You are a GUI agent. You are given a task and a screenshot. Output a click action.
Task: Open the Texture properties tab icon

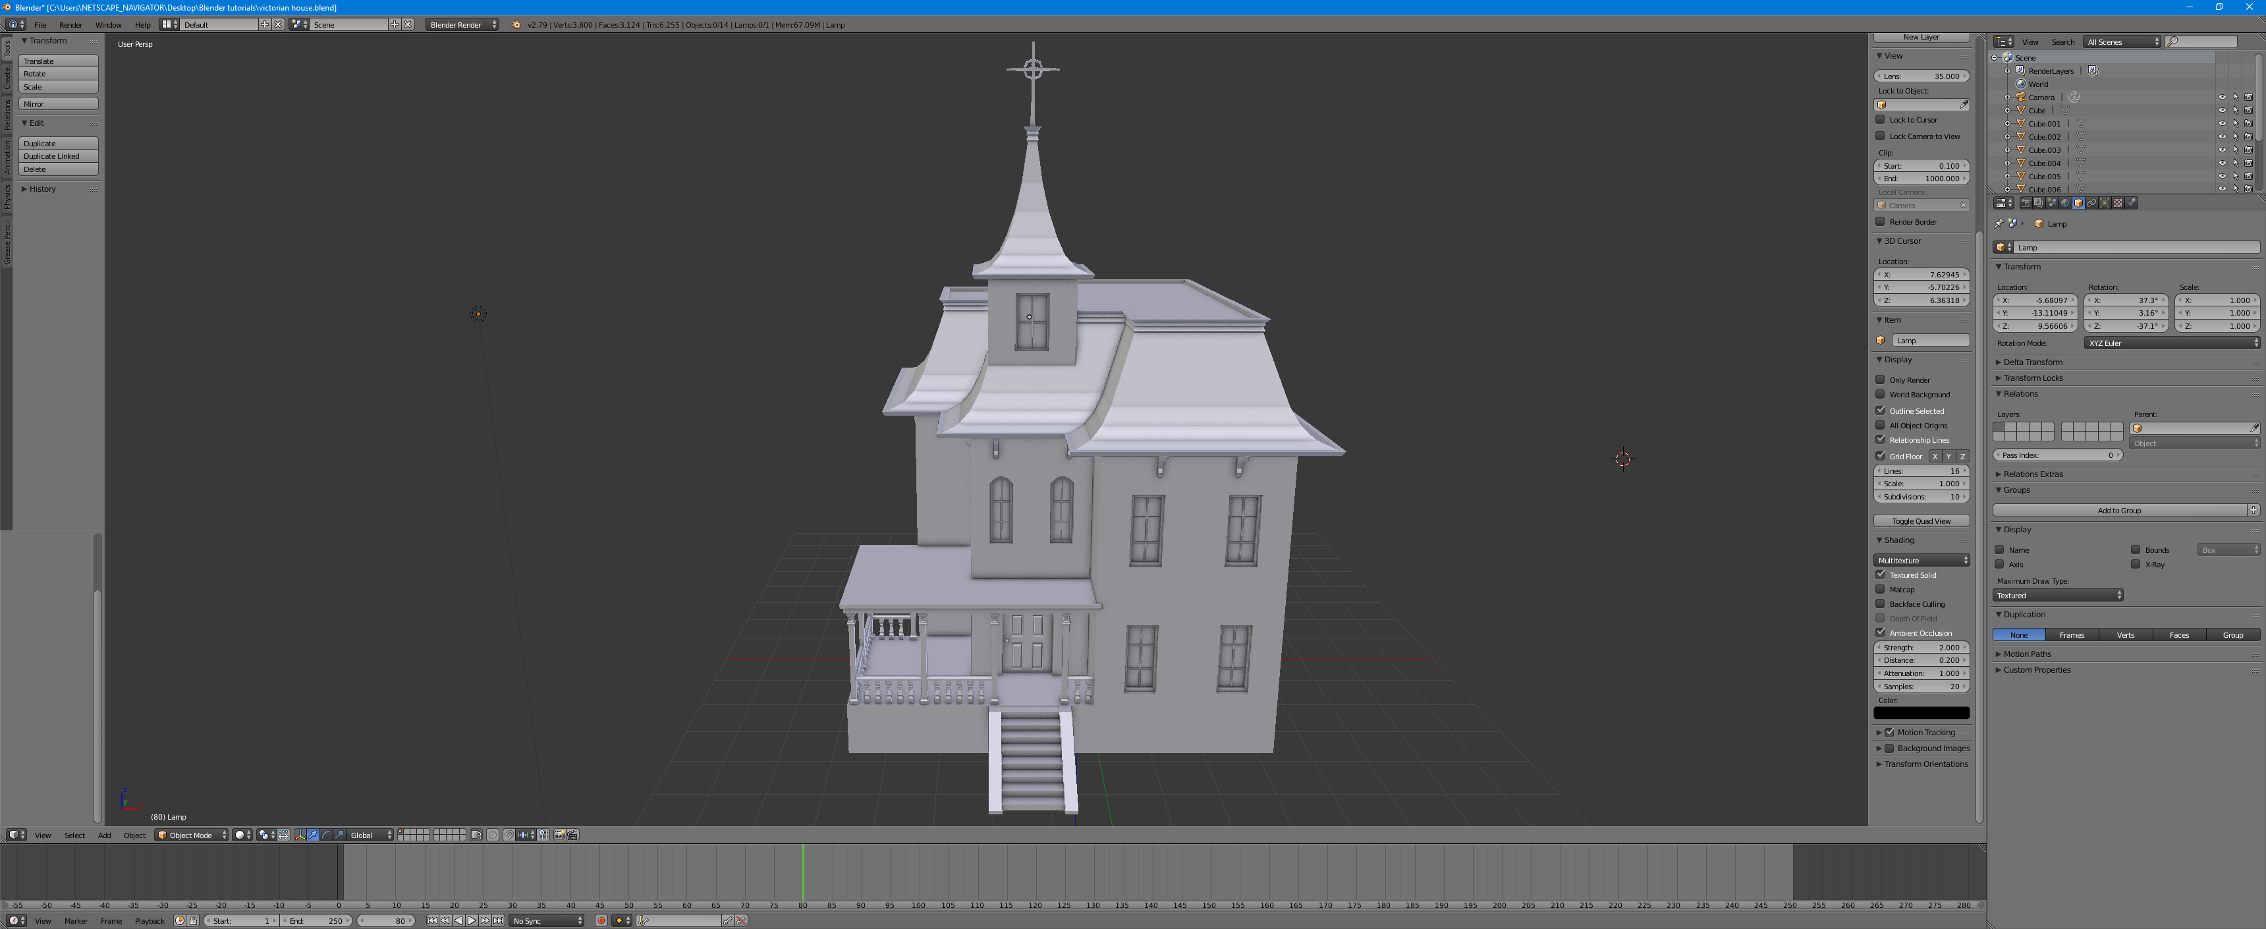pyautogui.click(x=2118, y=203)
